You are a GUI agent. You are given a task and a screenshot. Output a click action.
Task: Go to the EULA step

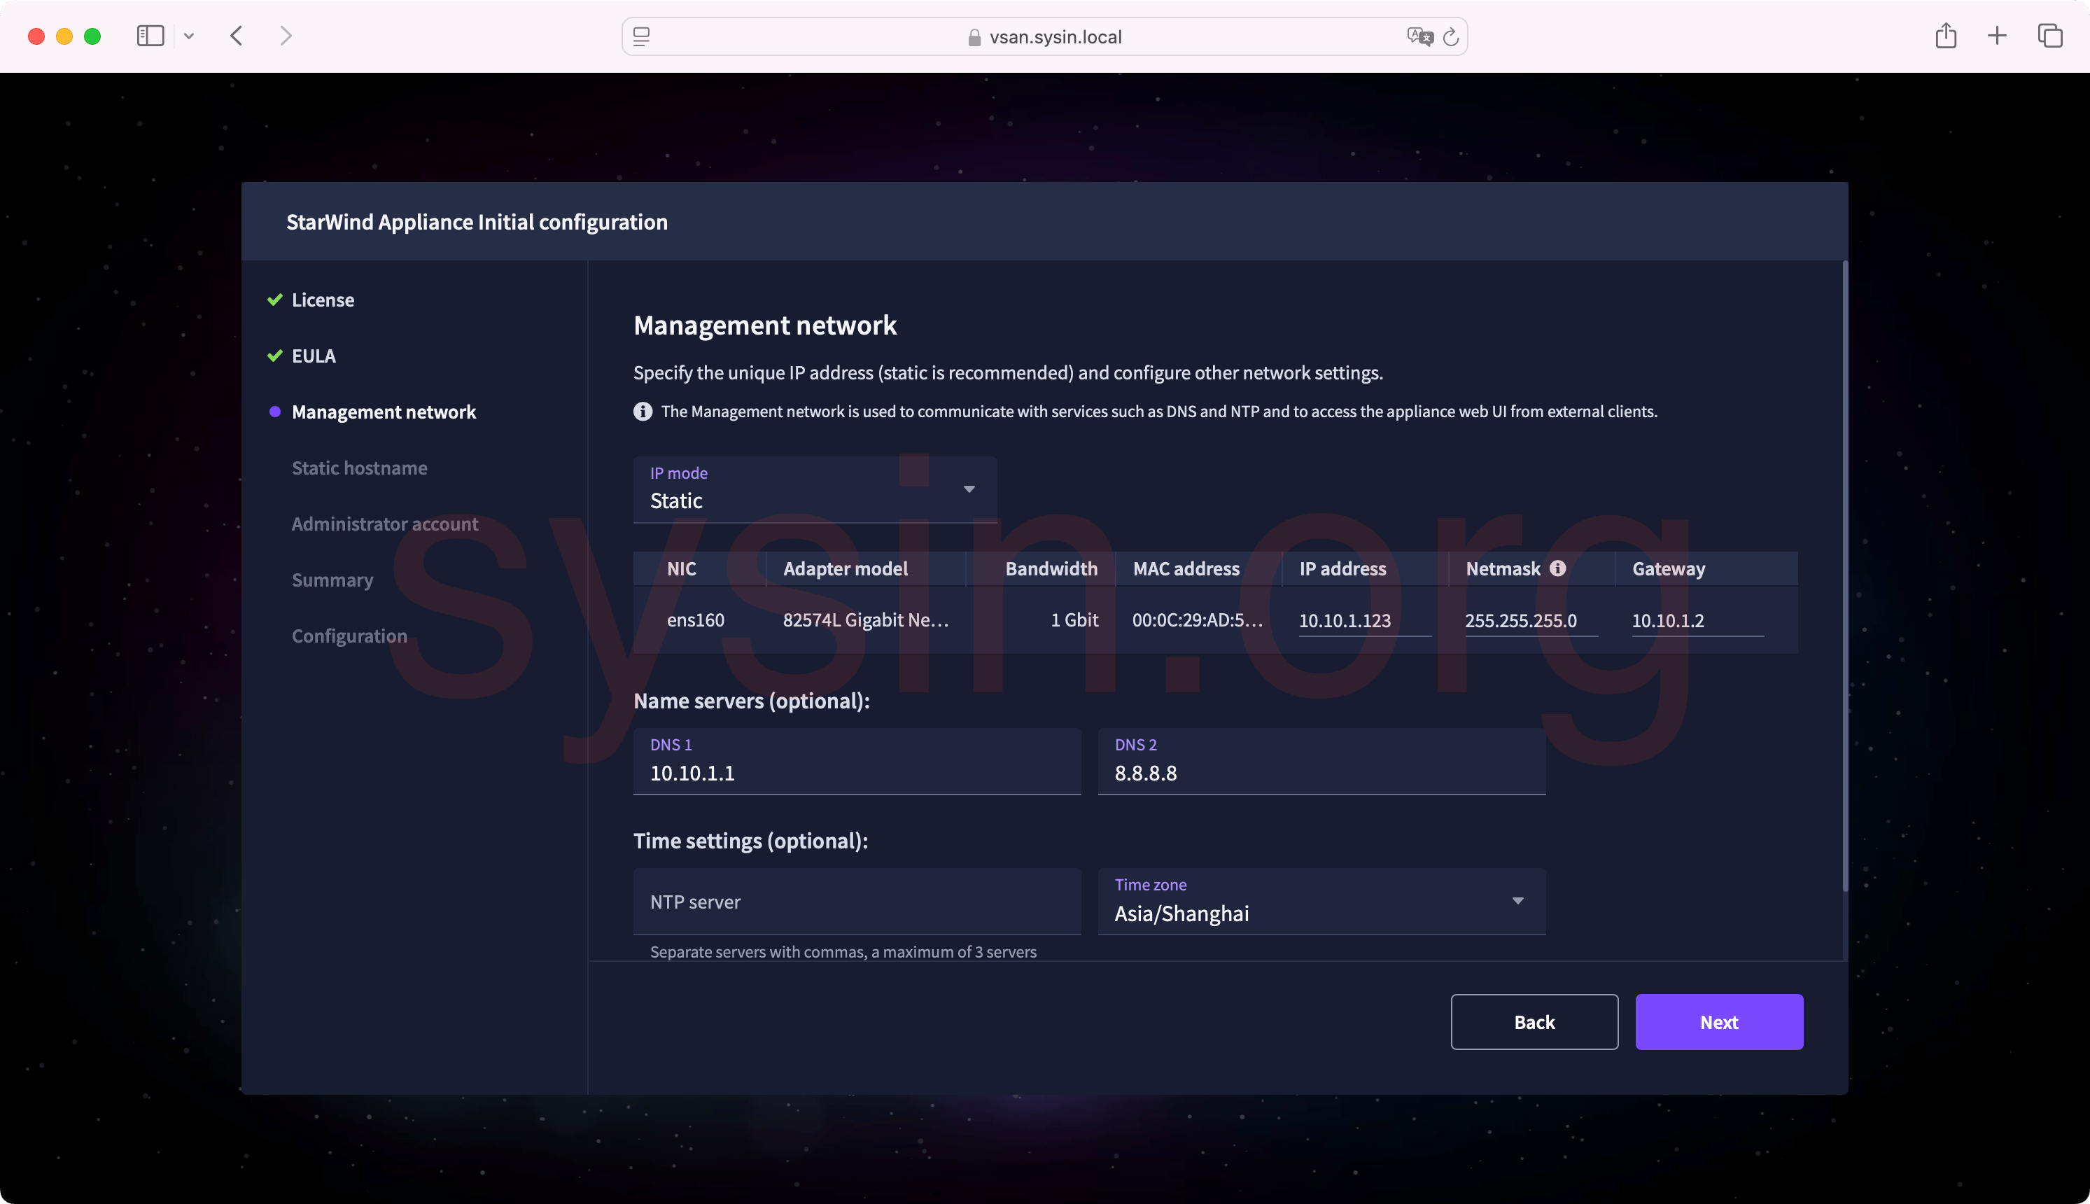click(x=314, y=356)
